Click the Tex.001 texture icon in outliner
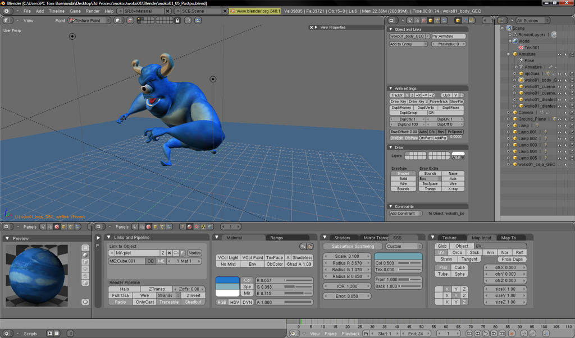 click(521, 48)
